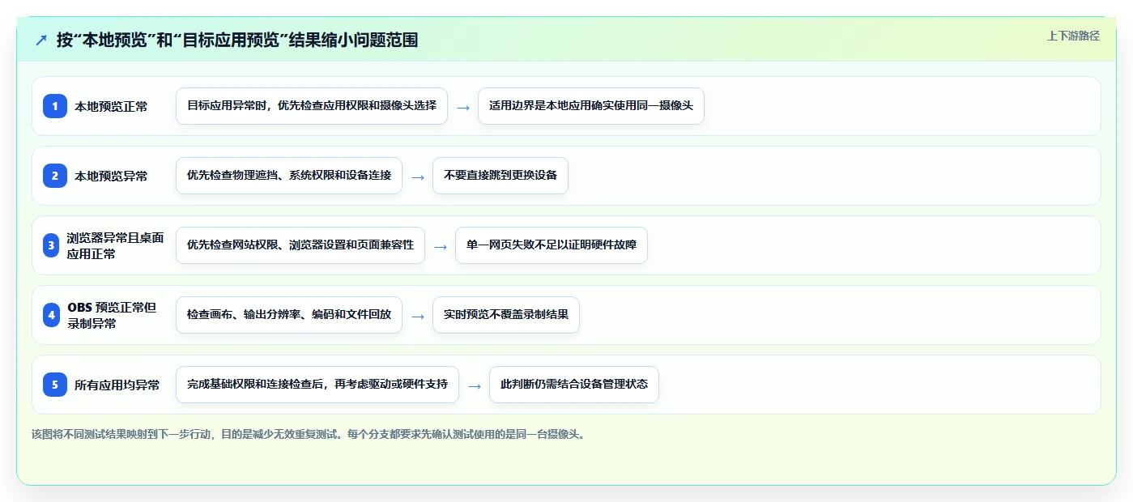Click the box 目标应用异常时，优先检查应用权限和摄像头选择

pyautogui.click(x=312, y=106)
